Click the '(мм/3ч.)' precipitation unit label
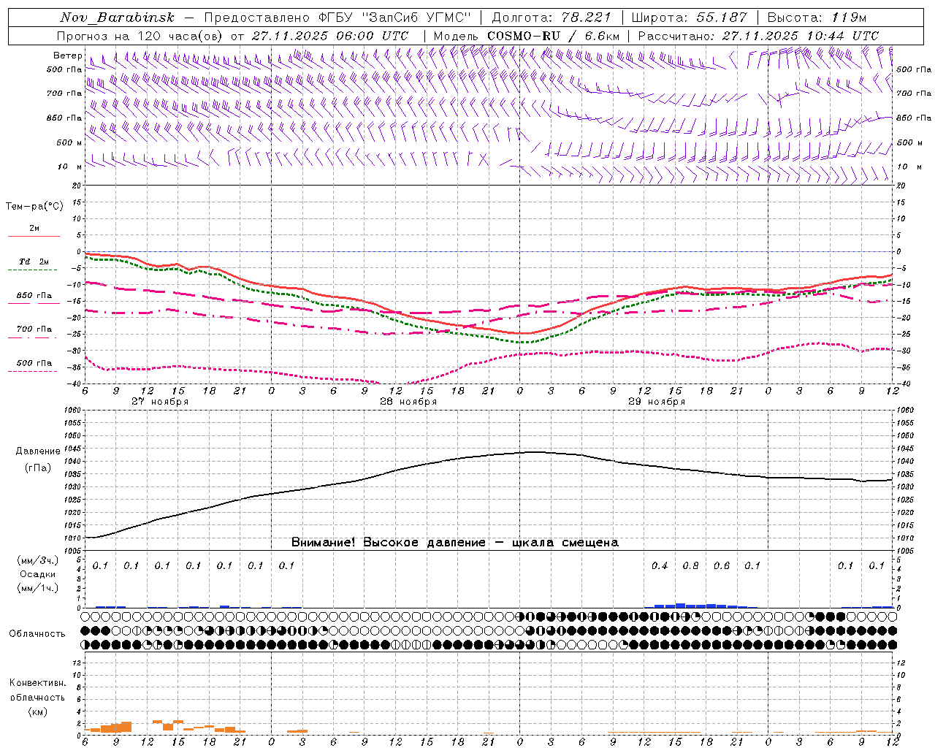 tap(38, 560)
